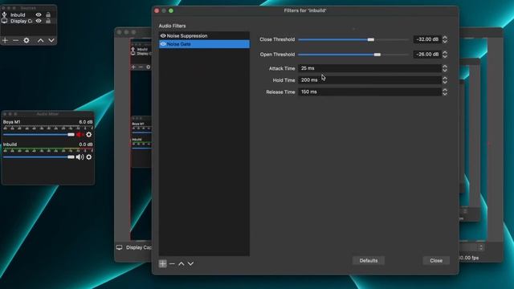The width and height of the screenshot is (514, 289).
Task: Click Display Capture icon in background window toolbar
Action: (x=120, y=247)
